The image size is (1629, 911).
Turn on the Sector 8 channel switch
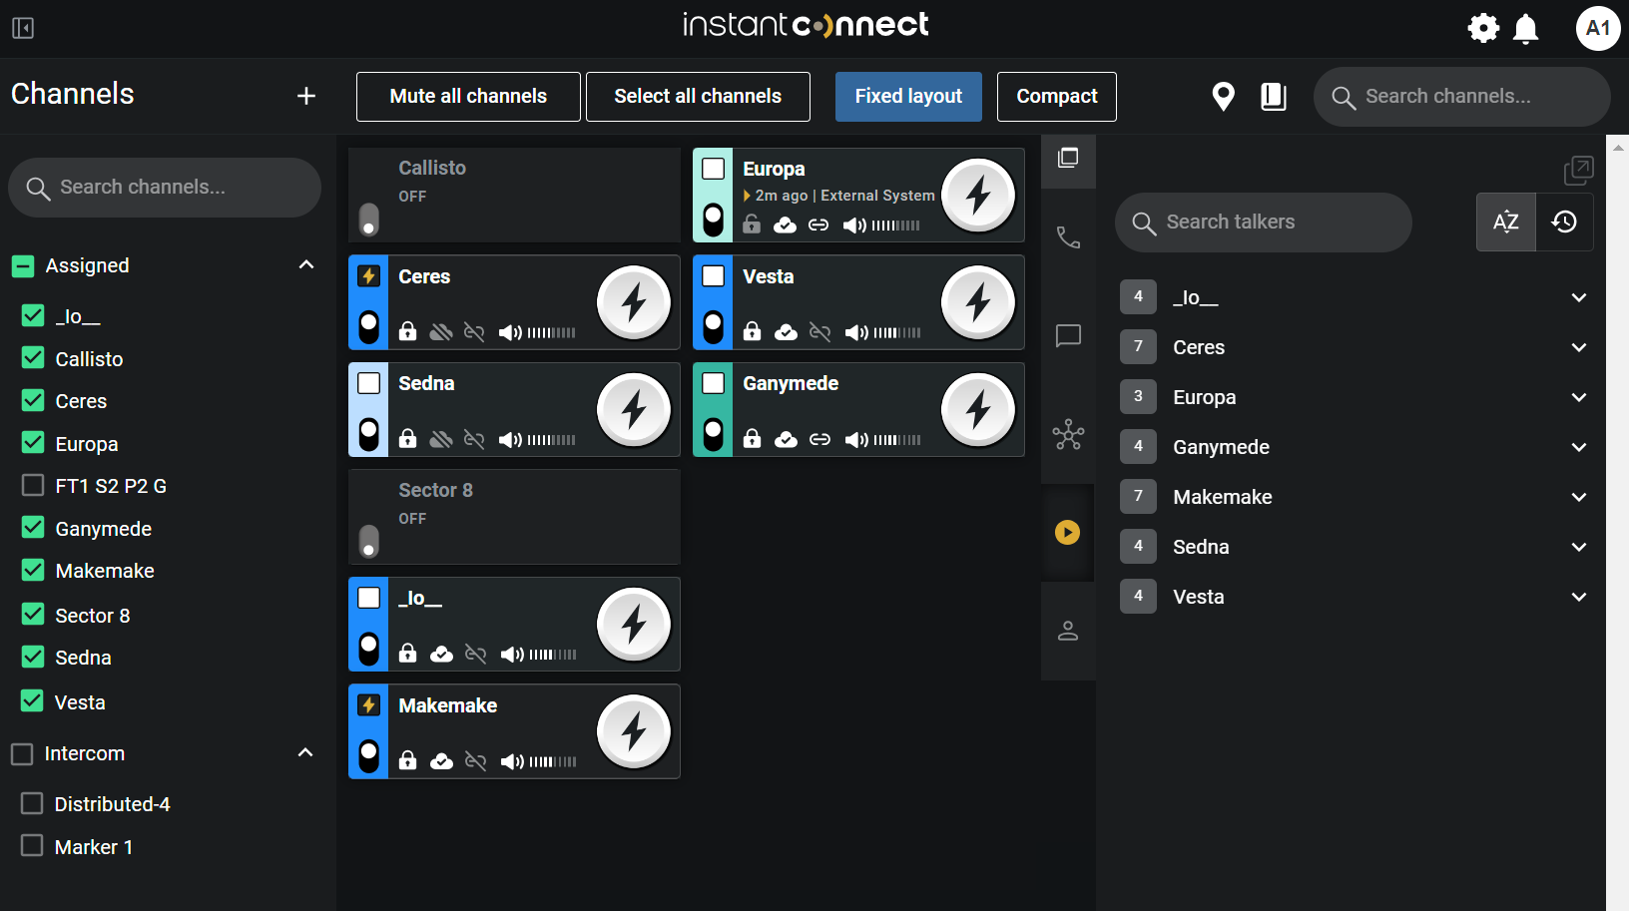368,541
